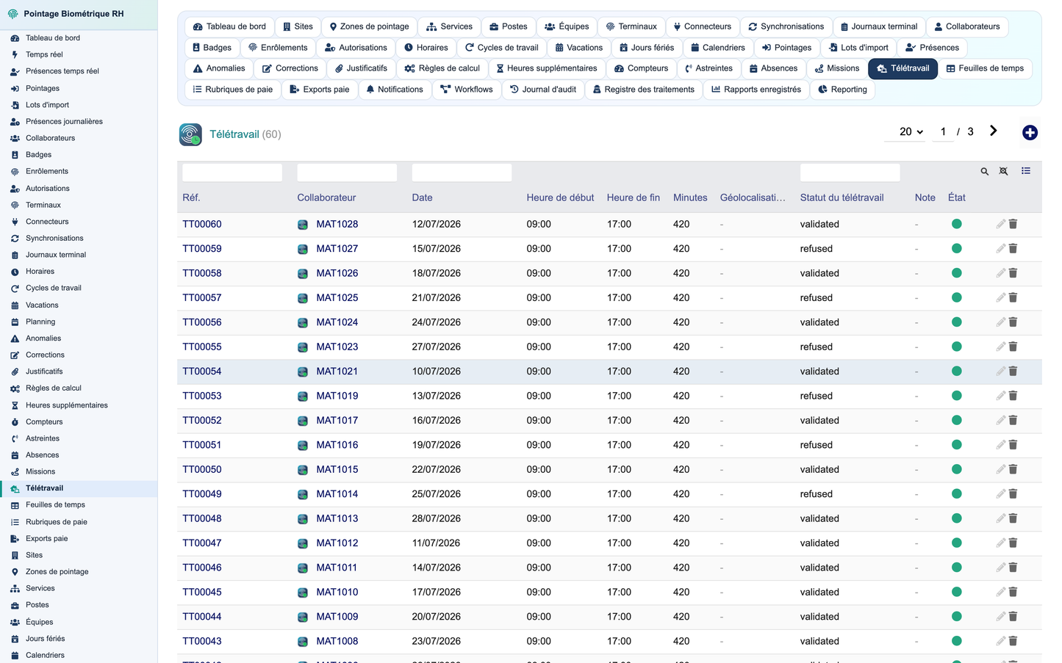Switch to Feuilles de temps top tab
This screenshot has width=1062, height=663.
(985, 68)
